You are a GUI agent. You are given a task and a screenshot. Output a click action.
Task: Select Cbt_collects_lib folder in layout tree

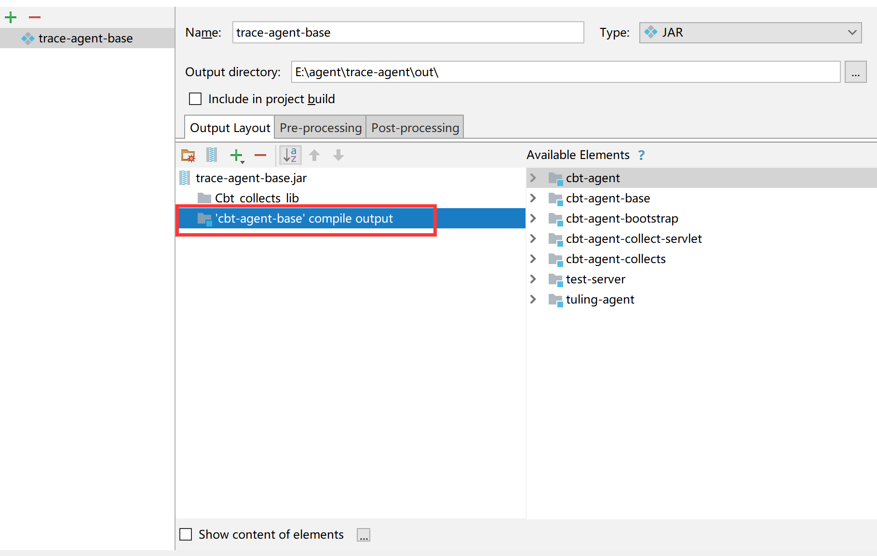click(256, 198)
